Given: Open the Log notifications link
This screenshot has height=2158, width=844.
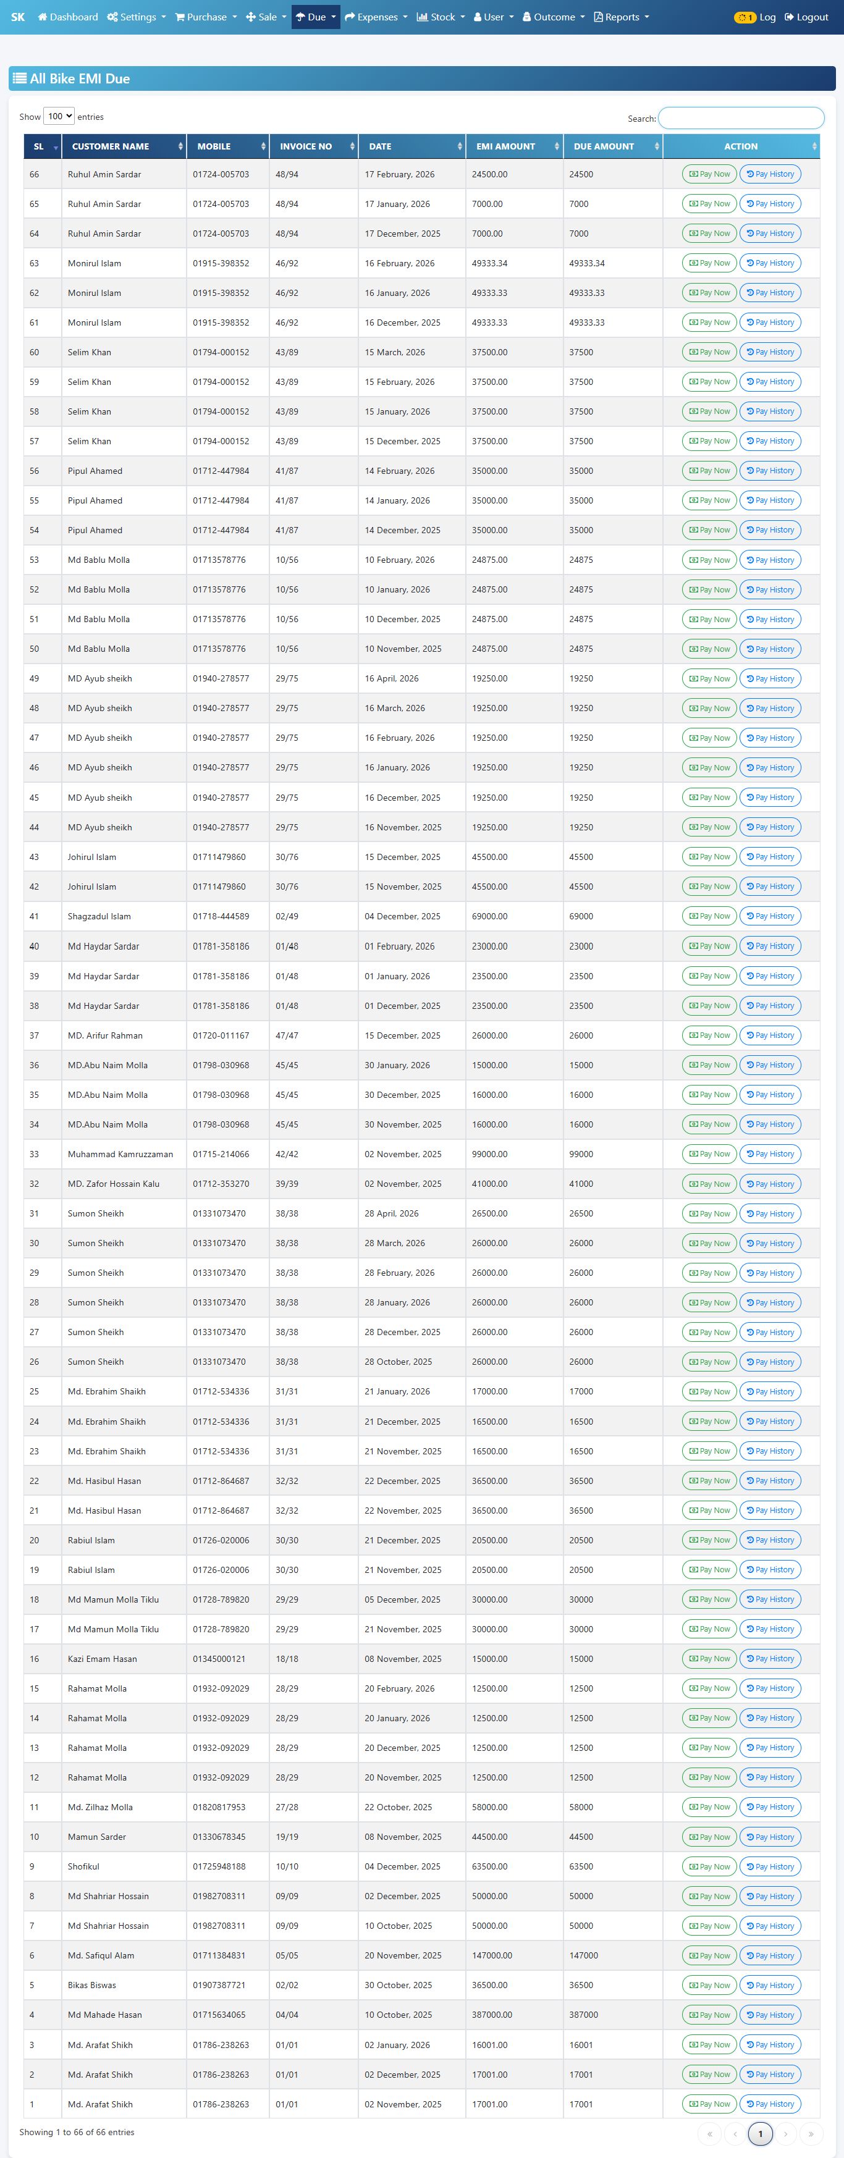Looking at the screenshot, I should [x=755, y=17].
